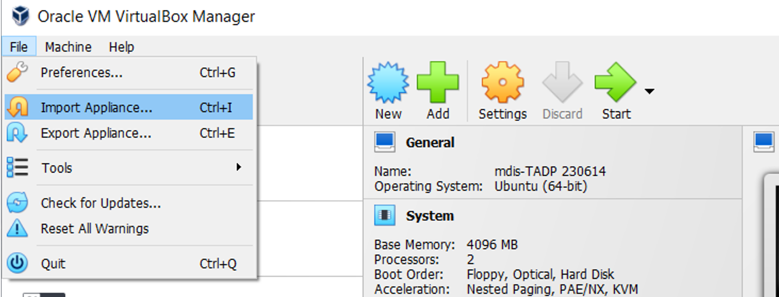Select Check for Updates... entry
Screen dimensions: 779x297
click(x=129, y=203)
